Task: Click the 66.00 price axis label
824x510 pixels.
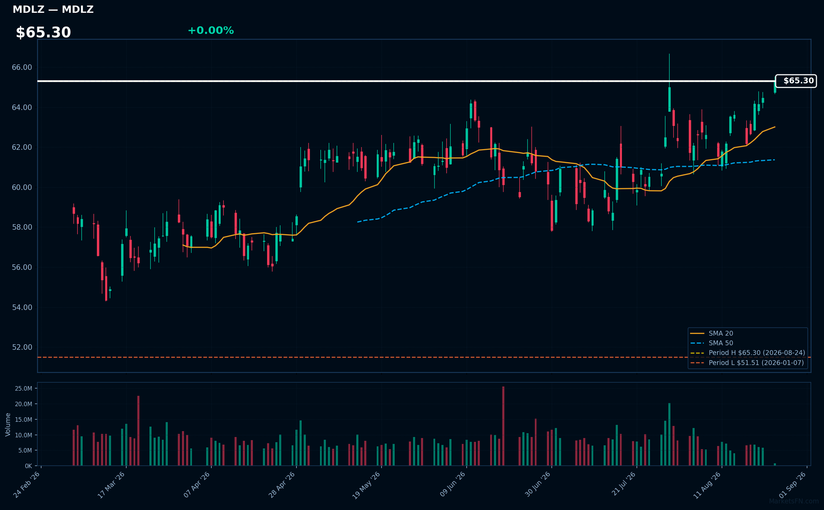Action: [x=22, y=67]
